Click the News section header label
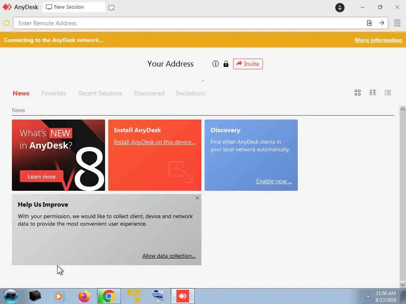This screenshot has height=304, width=406. click(x=18, y=110)
